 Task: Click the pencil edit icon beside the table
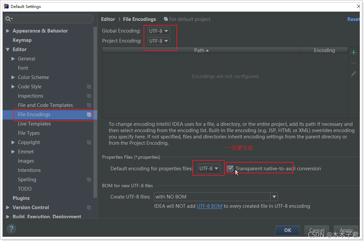[x=354, y=74]
